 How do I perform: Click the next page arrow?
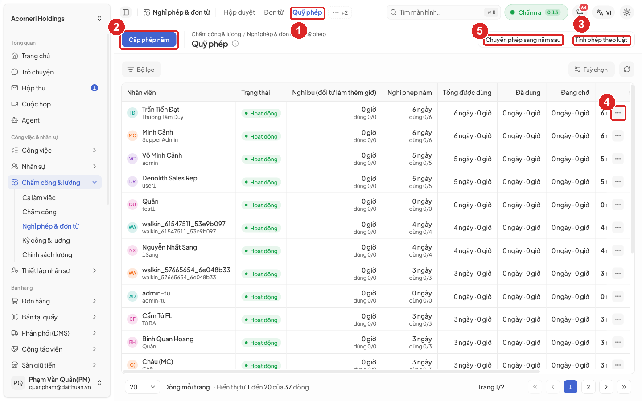pos(606,387)
